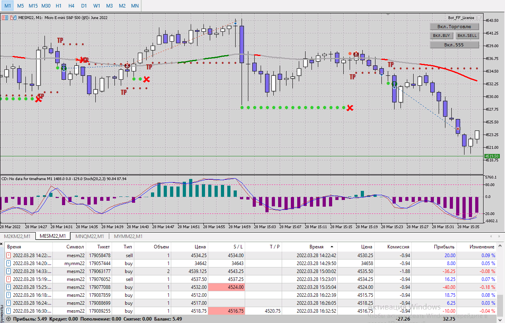Click the Вкл.BUY button
Viewport: 505px width, 323px height.
[x=441, y=35]
